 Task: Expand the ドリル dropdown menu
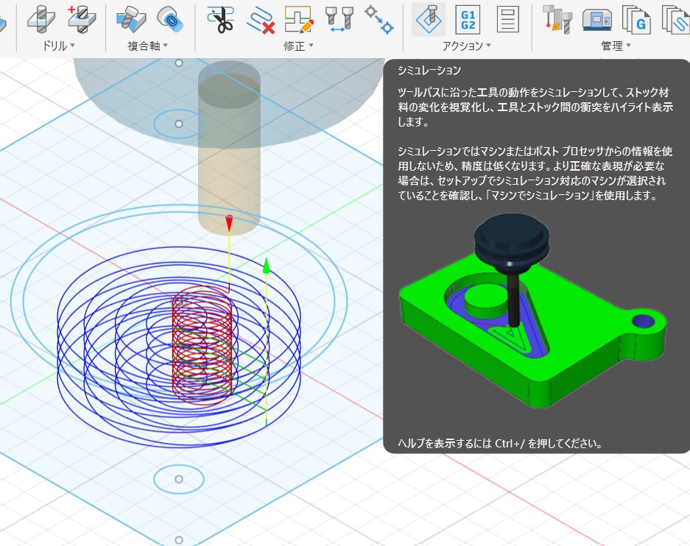pos(58,46)
